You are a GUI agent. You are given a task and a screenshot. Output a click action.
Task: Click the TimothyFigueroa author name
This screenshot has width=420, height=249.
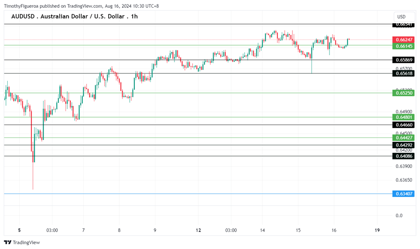22,6
